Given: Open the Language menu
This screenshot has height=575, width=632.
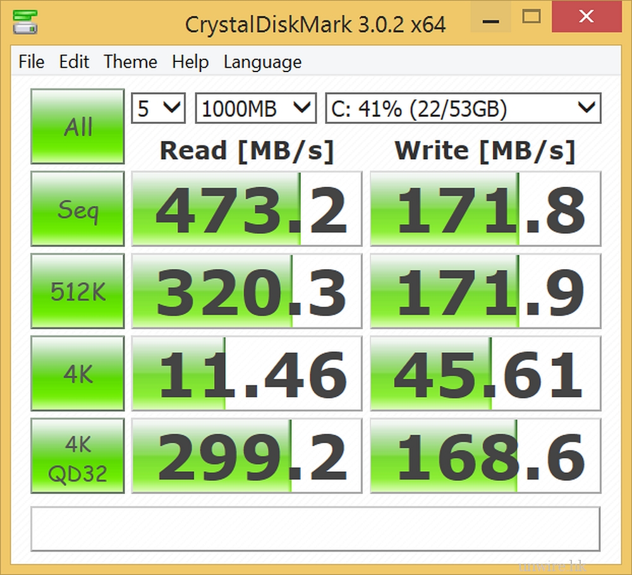Looking at the screenshot, I should coord(262,62).
